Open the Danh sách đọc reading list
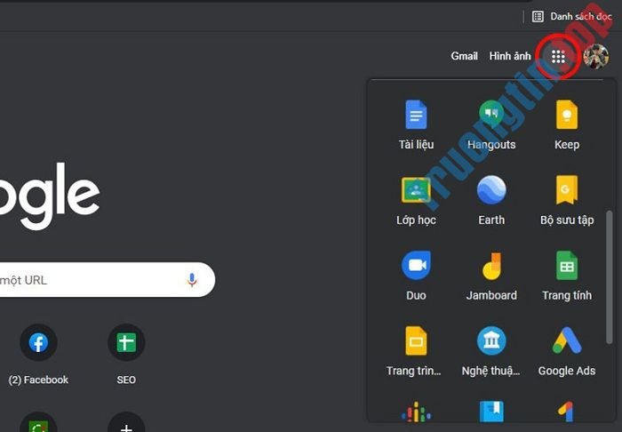This screenshot has height=432, width=622. click(571, 16)
